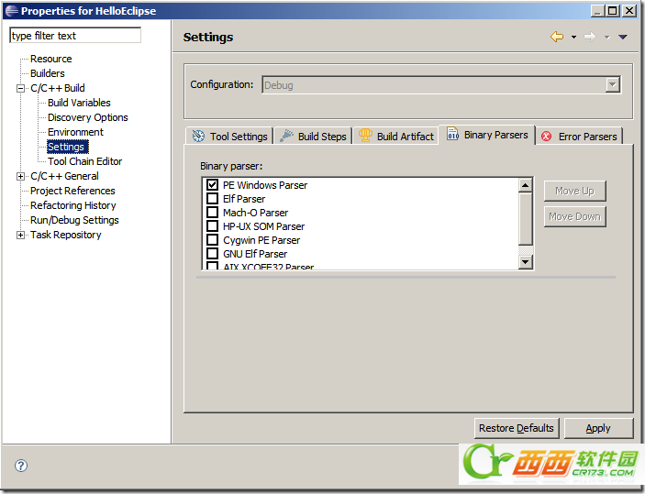
Task: Click the Move Down button
Action: tap(574, 216)
